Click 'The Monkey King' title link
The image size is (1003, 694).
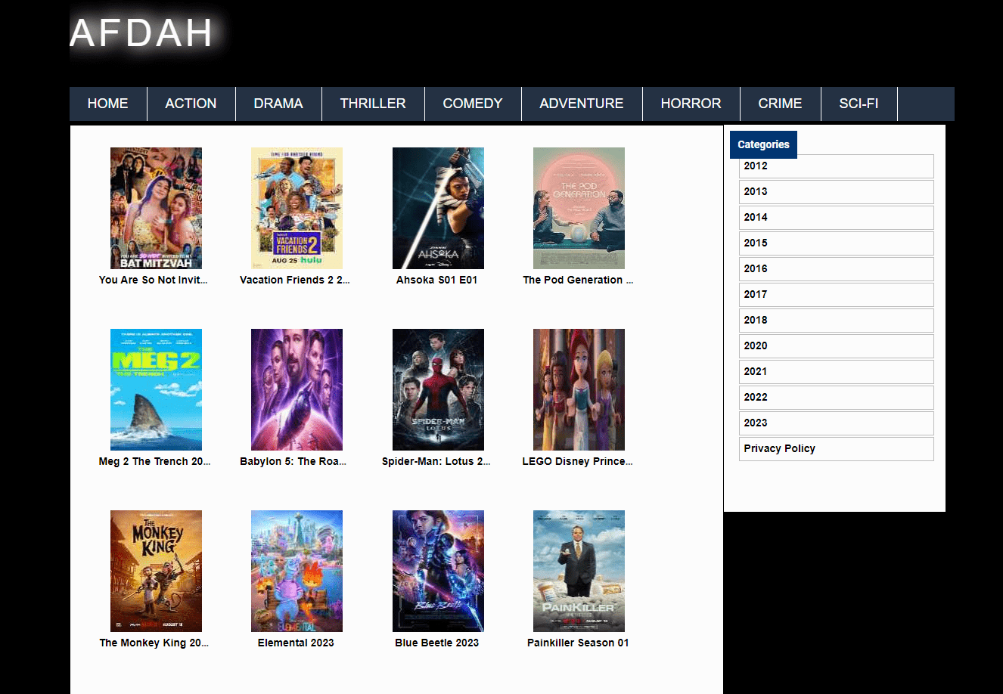click(154, 643)
